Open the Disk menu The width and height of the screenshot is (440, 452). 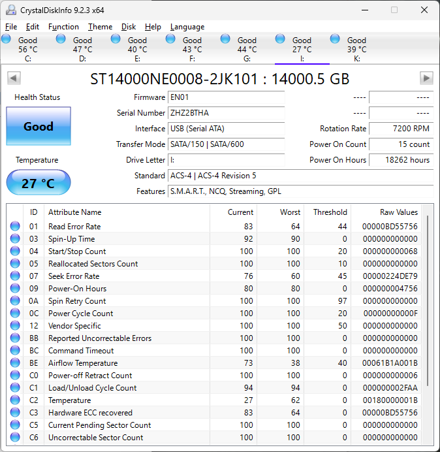tap(129, 27)
